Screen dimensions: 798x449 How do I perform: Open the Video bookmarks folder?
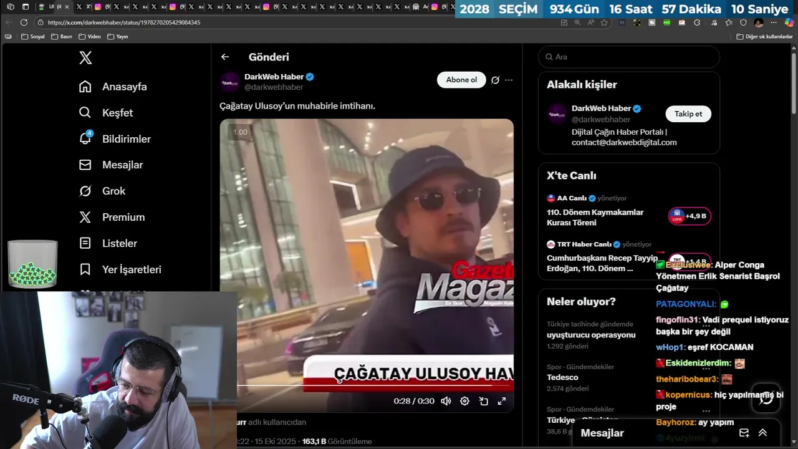pos(90,37)
